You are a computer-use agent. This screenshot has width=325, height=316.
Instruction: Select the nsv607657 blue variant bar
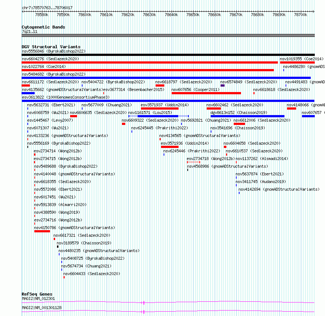coord(308,116)
